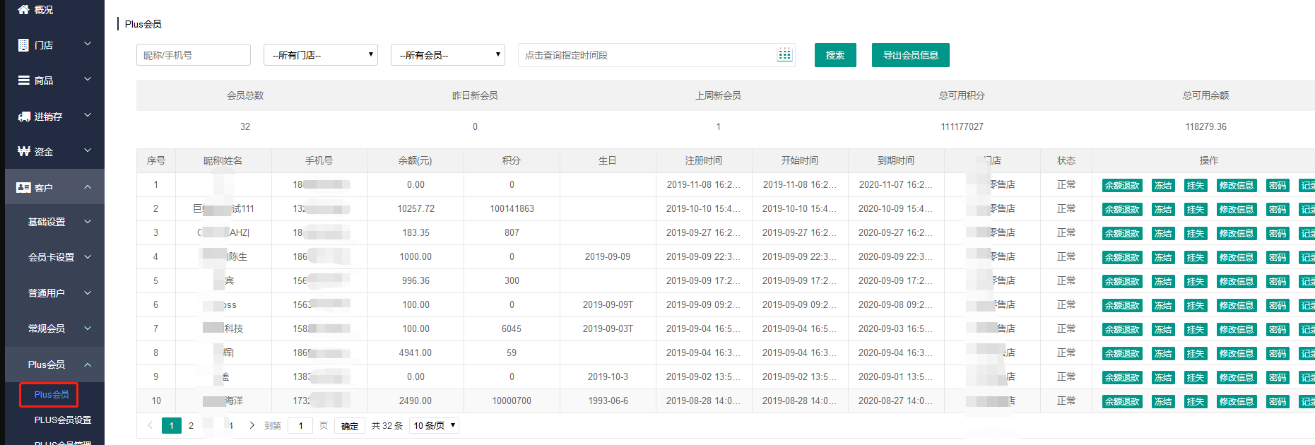Click the 进销存 truck icon
Screen dimensions: 1315x445
(24, 117)
